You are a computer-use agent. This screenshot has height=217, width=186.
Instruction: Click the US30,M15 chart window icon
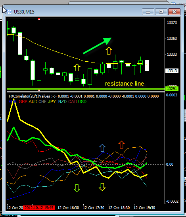[9, 12]
